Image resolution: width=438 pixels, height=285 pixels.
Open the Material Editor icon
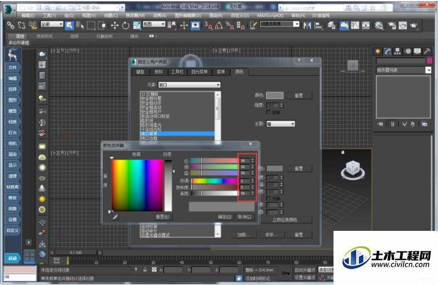point(379,26)
